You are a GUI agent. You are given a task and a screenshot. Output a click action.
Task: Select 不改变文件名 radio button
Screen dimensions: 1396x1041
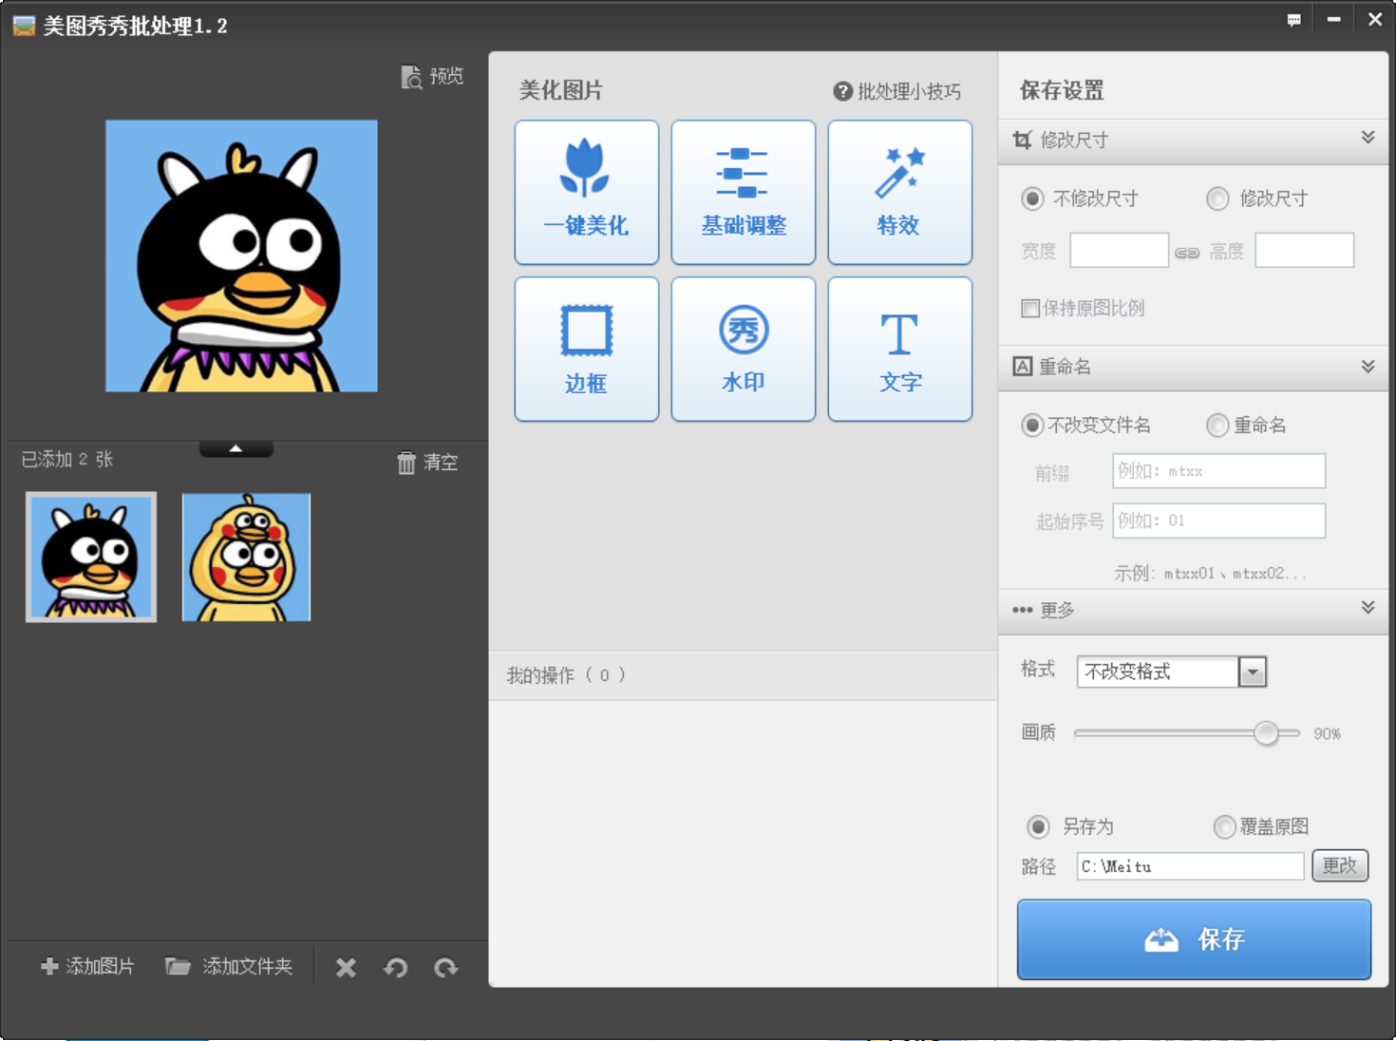pyautogui.click(x=1032, y=426)
